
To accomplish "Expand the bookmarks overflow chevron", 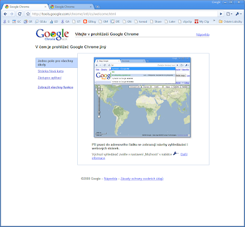I will [214, 21].
